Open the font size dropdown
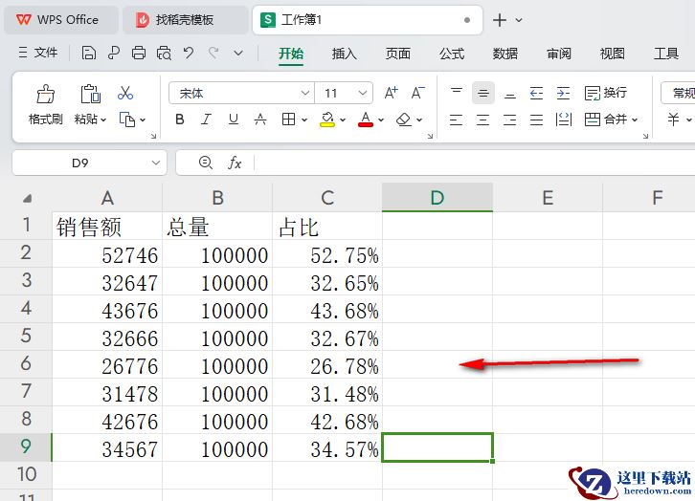Screen dimensions: 695x501 click(363, 93)
